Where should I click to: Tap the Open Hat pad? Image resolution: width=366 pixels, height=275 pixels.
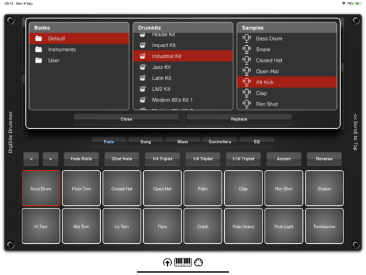[x=162, y=189]
